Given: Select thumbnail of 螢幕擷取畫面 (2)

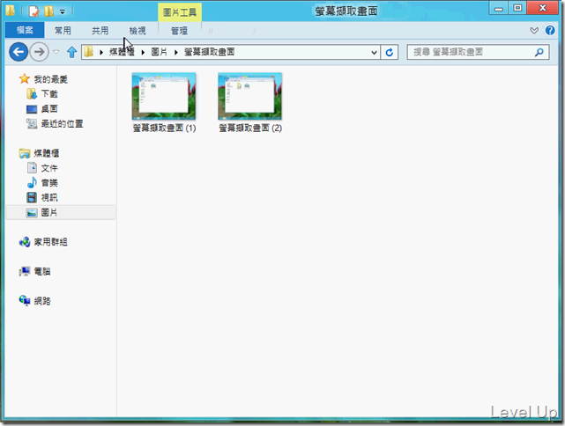Looking at the screenshot, I should point(249,96).
